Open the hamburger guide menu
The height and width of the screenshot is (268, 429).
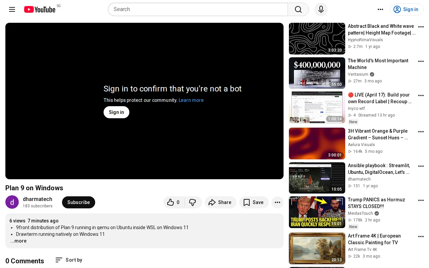(12, 9)
